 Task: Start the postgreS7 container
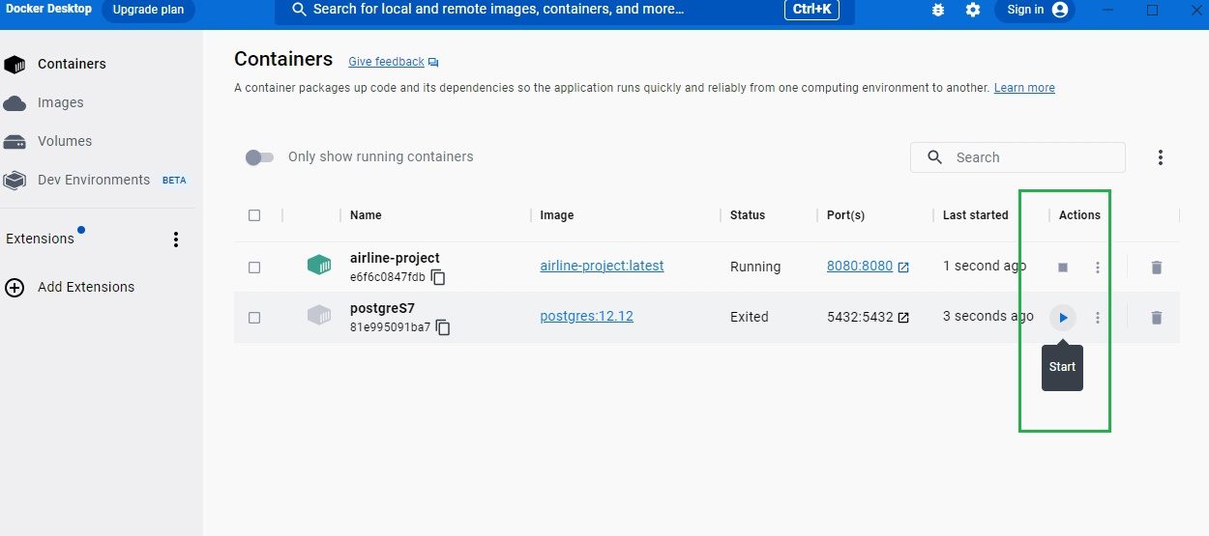(x=1063, y=318)
